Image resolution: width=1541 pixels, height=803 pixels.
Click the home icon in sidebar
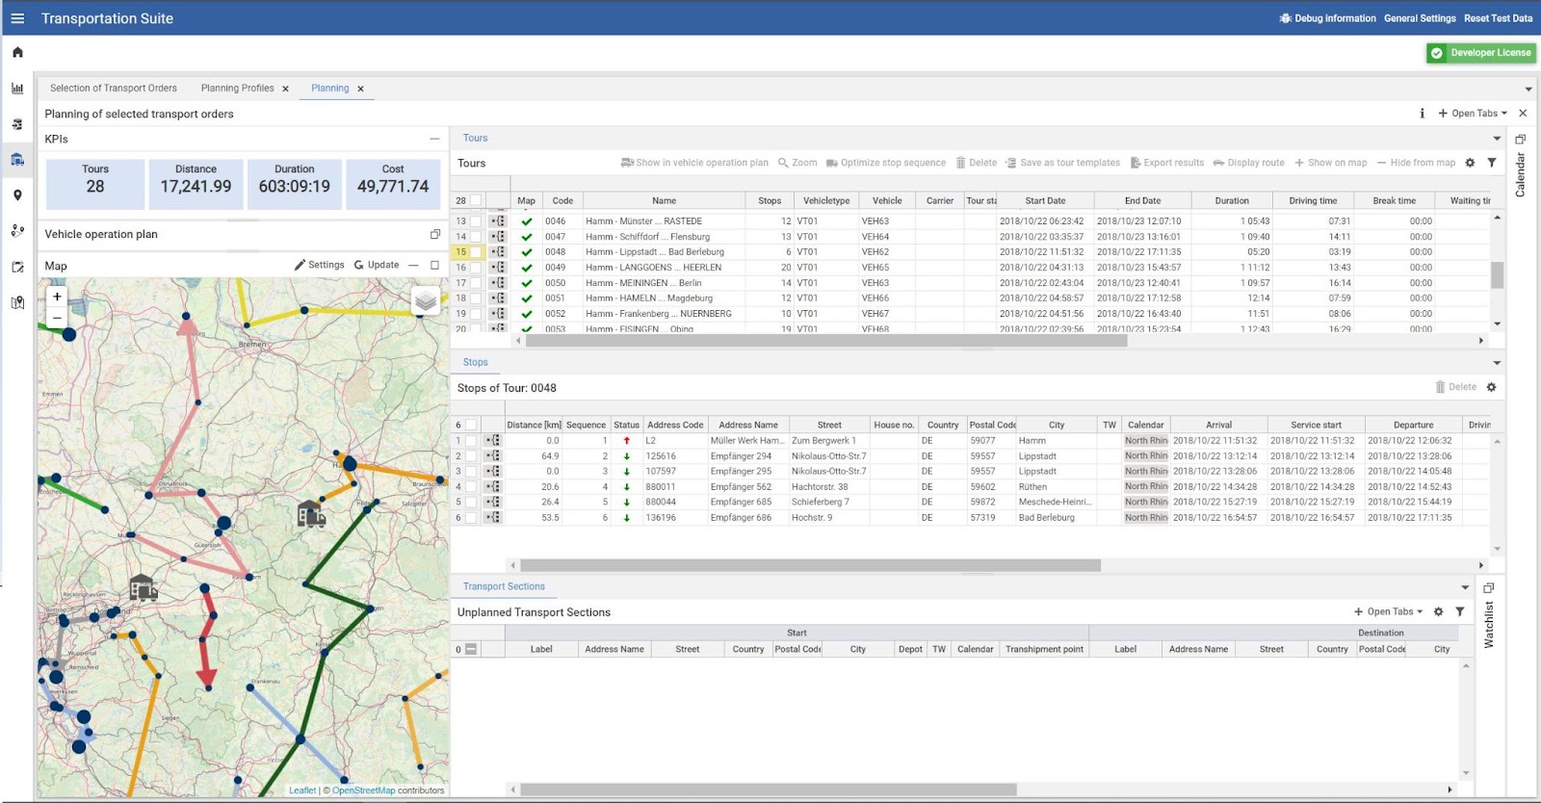pos(17,53)
